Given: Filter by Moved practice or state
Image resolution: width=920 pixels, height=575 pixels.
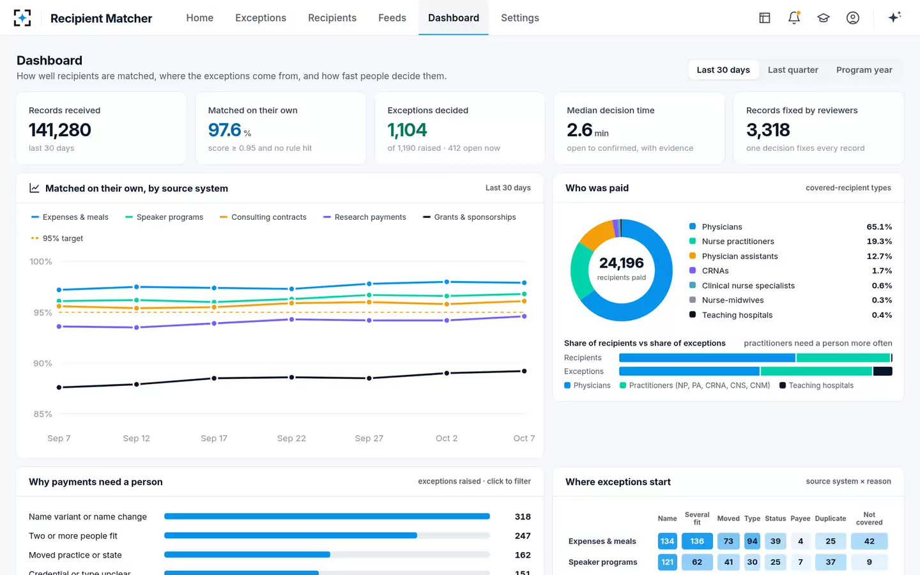Looking at the screenshot, I should 280,555.
